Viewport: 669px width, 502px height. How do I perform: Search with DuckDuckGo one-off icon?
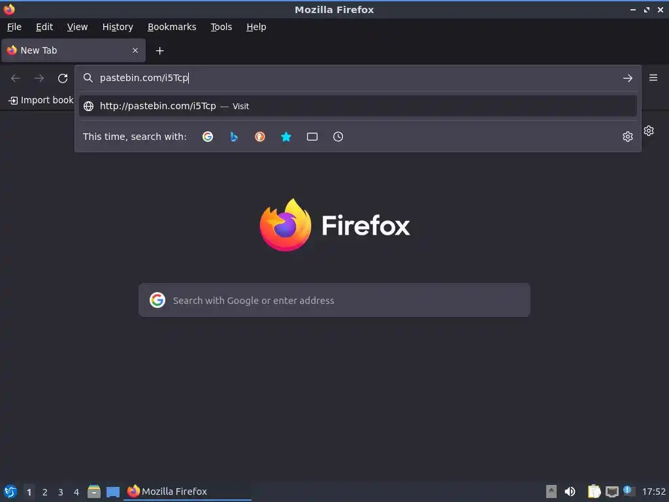pos(260,137)
